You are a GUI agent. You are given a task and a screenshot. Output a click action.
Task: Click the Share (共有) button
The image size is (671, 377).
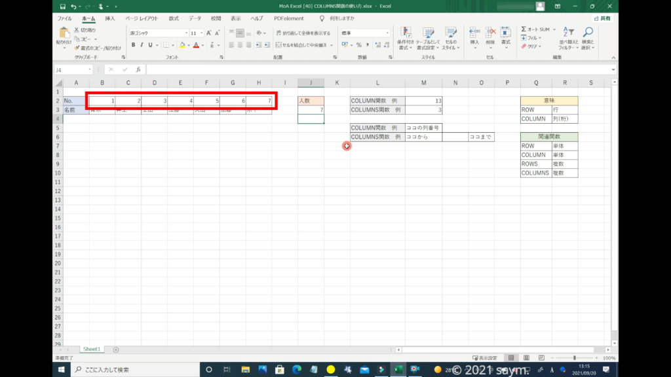(x=602, y=18)
